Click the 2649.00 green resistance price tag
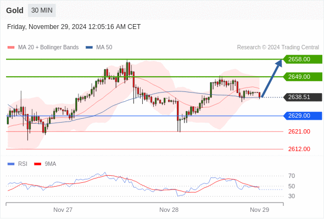Viewport: 324px width, 219px height. tap(303, 77)
